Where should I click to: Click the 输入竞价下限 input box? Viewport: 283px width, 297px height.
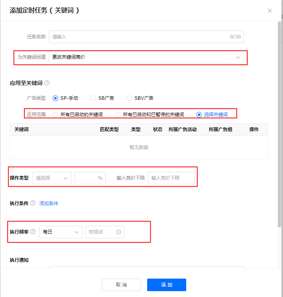tap(171, 178)
